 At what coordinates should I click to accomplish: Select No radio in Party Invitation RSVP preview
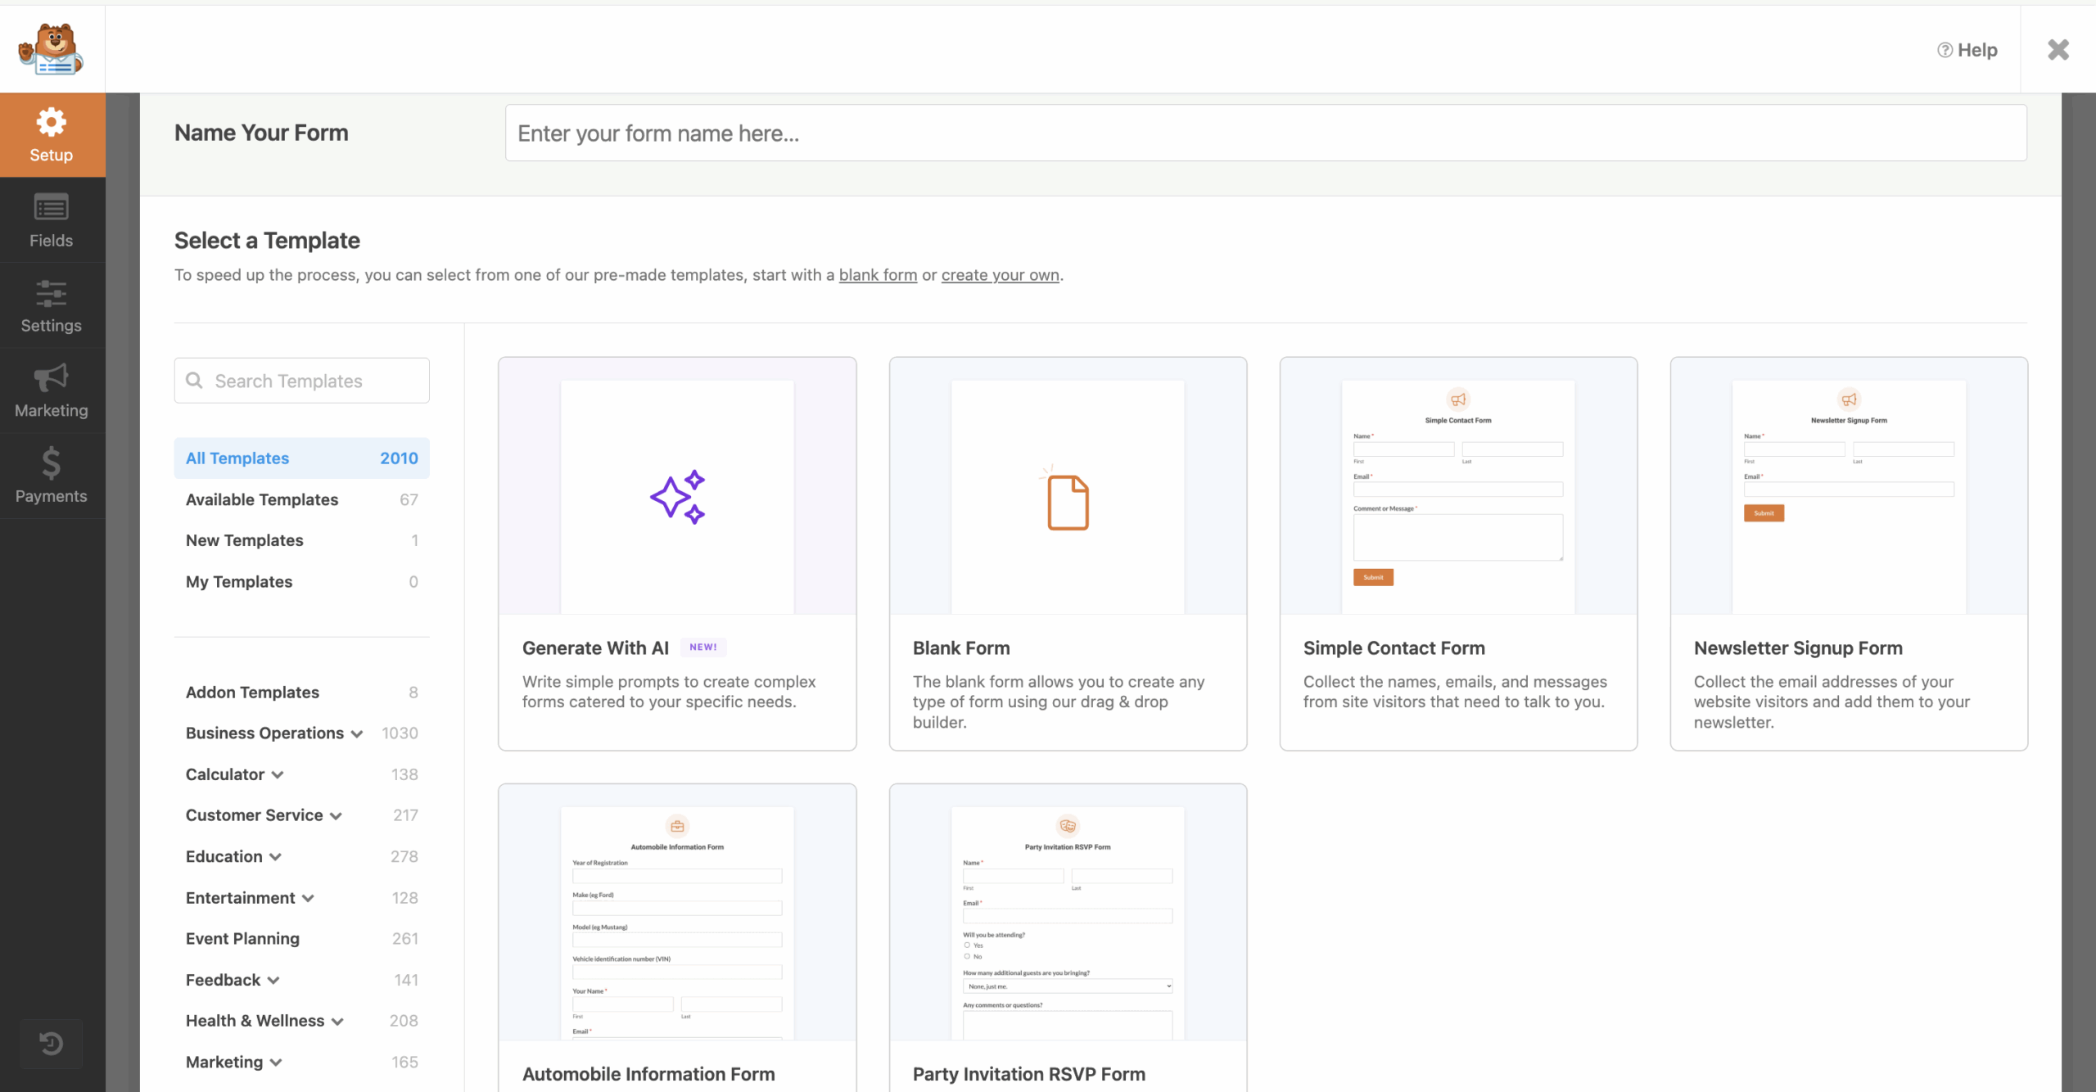click(x=967, y=956)
